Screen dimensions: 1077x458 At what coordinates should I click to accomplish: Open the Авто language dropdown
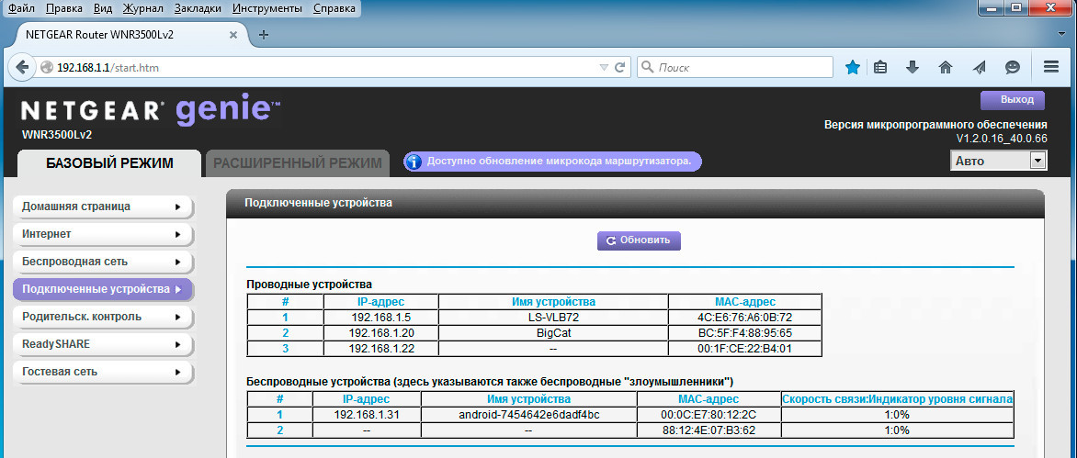[998, 161]
